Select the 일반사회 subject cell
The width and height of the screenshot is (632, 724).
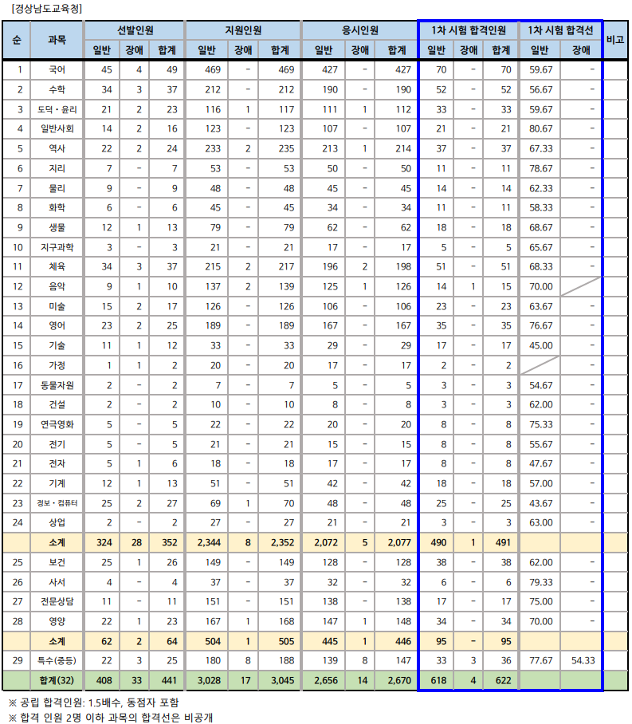[x=57, y=129]
